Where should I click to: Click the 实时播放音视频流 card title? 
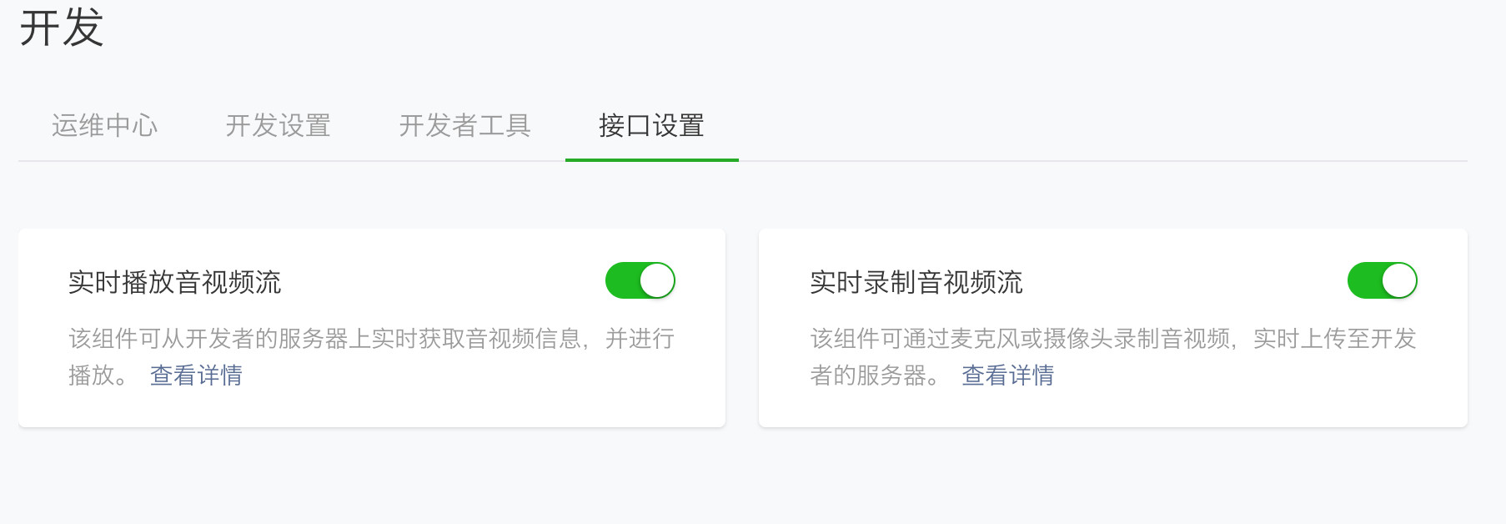tap(174, 282)
